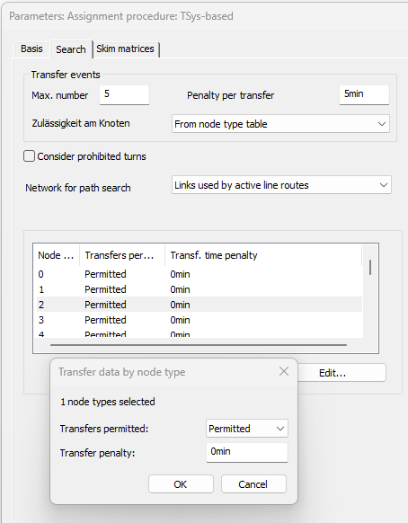Click the Max. number input field
Image resolution: width=408 pixels, height=523 pixels.
pos(124,94)
